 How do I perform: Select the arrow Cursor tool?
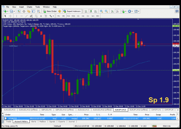(5, 16)
